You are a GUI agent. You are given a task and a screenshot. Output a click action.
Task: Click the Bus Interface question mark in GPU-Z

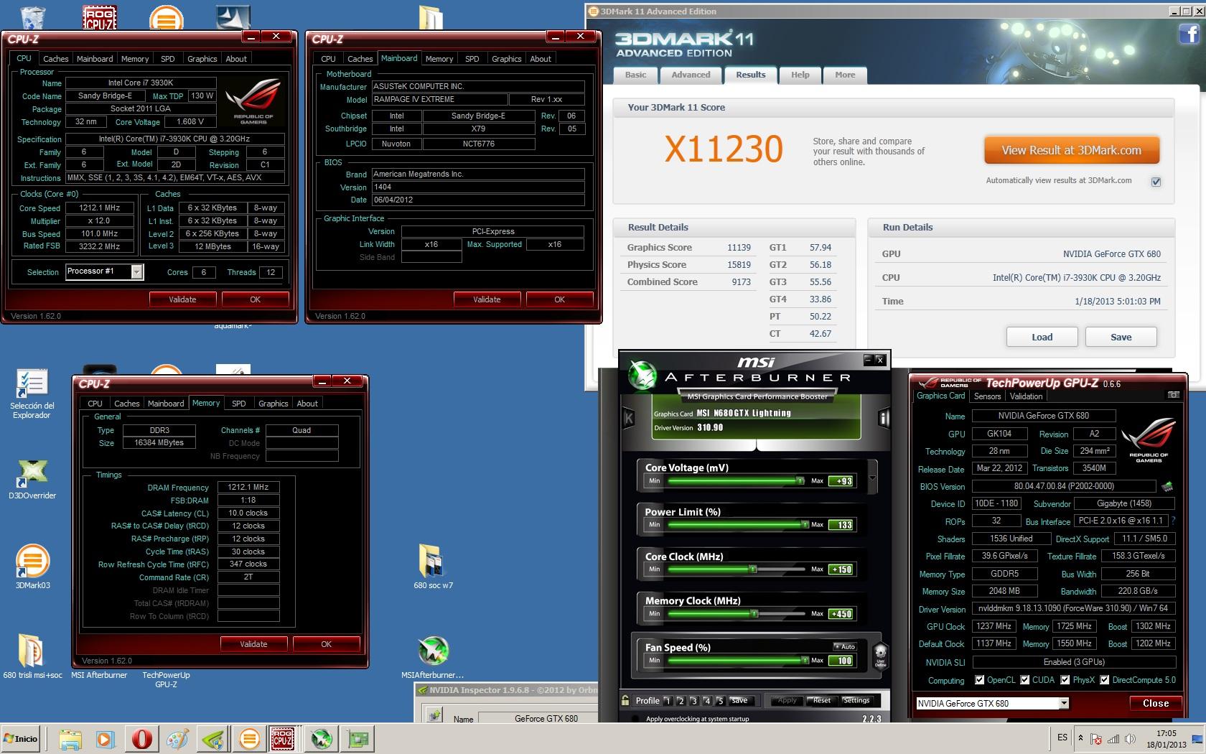click(x=1174, y=521)
